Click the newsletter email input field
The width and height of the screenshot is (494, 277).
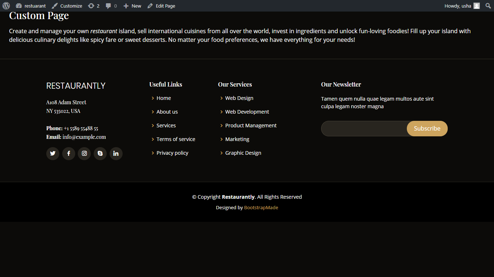364,129
